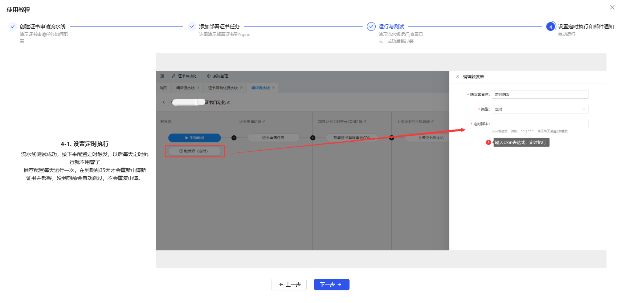The height and width of the screenshot is (303, 621).
Task: Close the 使用教程 tutorial dialog
Action: point(612,7)
